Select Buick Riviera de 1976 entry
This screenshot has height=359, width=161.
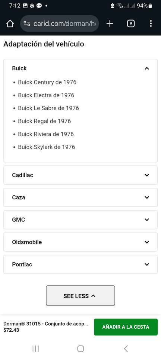pos(46,134)
